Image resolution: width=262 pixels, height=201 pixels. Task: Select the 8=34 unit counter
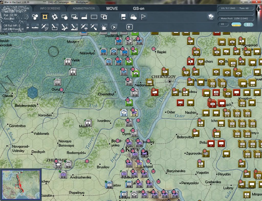pyautogui.click(x=149, y=184)
